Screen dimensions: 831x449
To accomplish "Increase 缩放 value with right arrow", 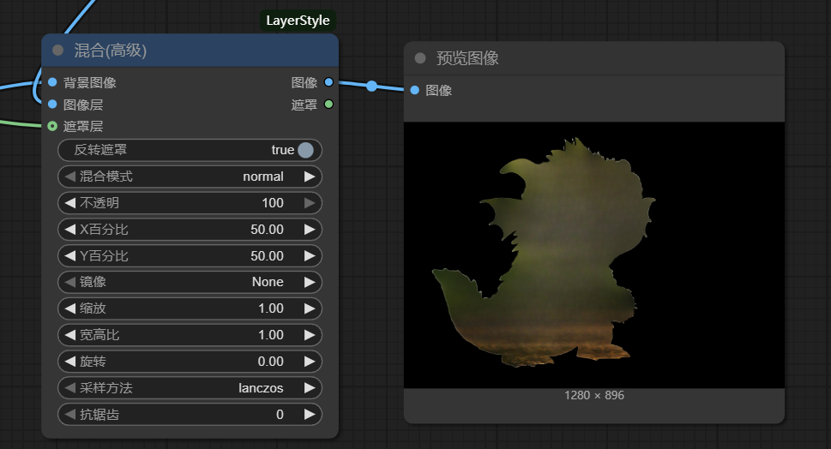I will click(310, 308).
